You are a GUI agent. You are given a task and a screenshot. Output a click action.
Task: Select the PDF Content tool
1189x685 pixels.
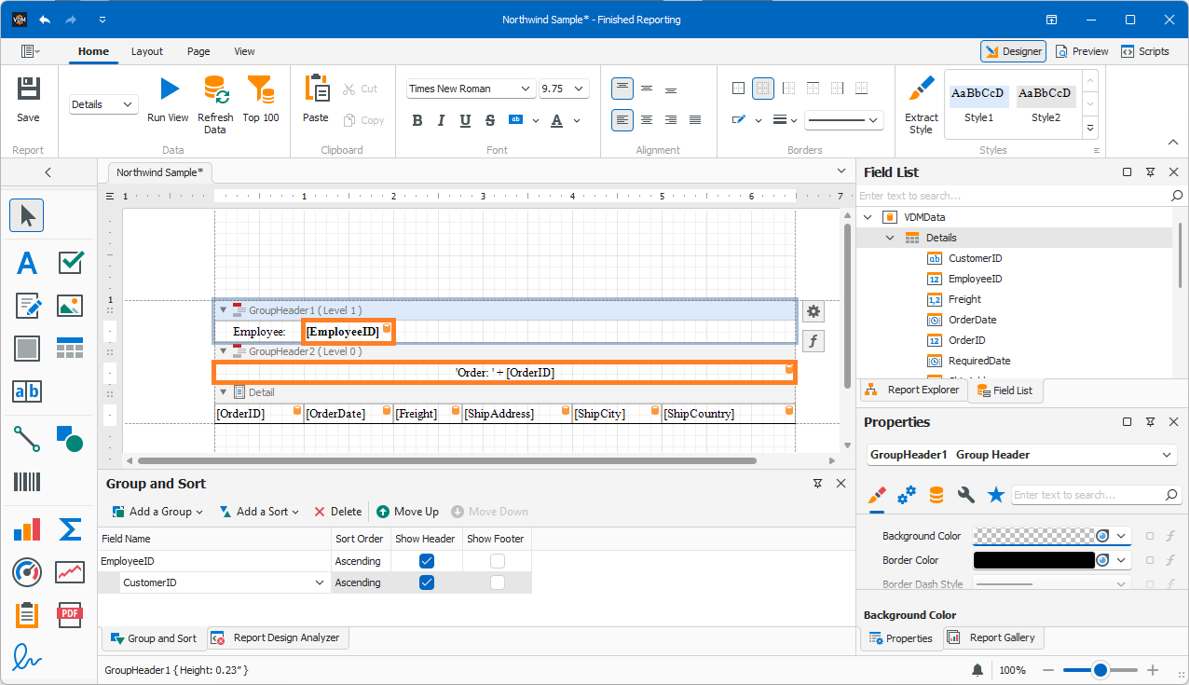click(x=69, y=614)
